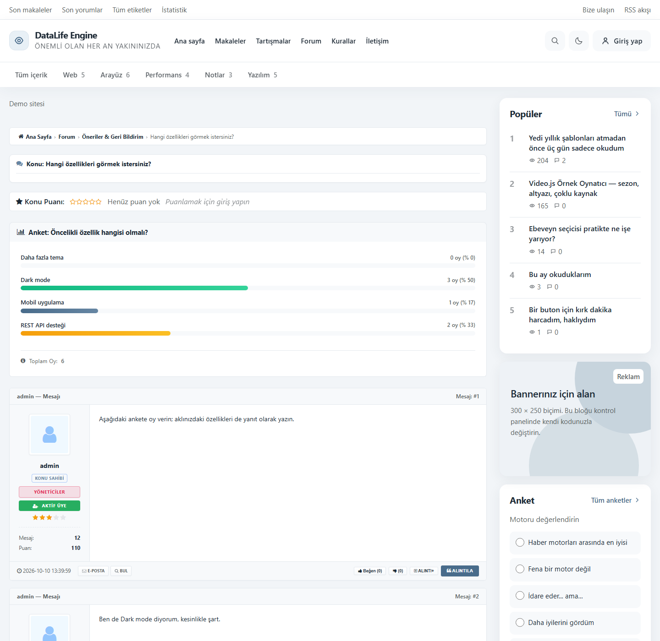
Task: Click the BUL search button under message #1
Action: pos(121,571)
